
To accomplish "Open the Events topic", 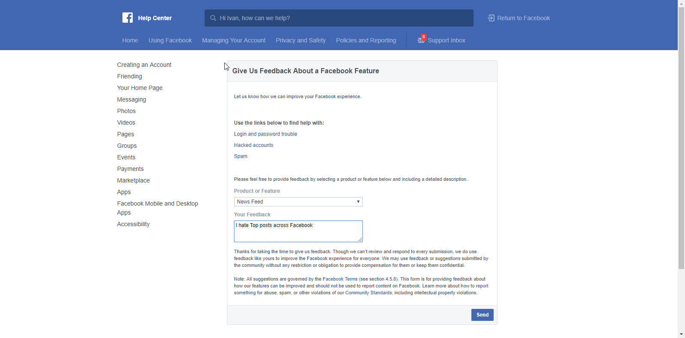I will coord(126,157).
